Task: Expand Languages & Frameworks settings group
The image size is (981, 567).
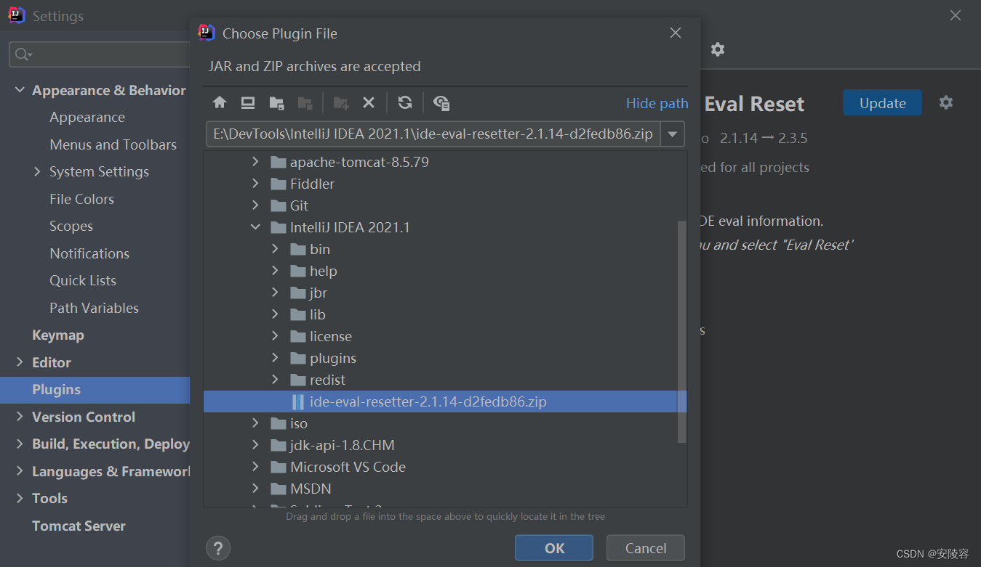Action: click(x=20, y=471)
